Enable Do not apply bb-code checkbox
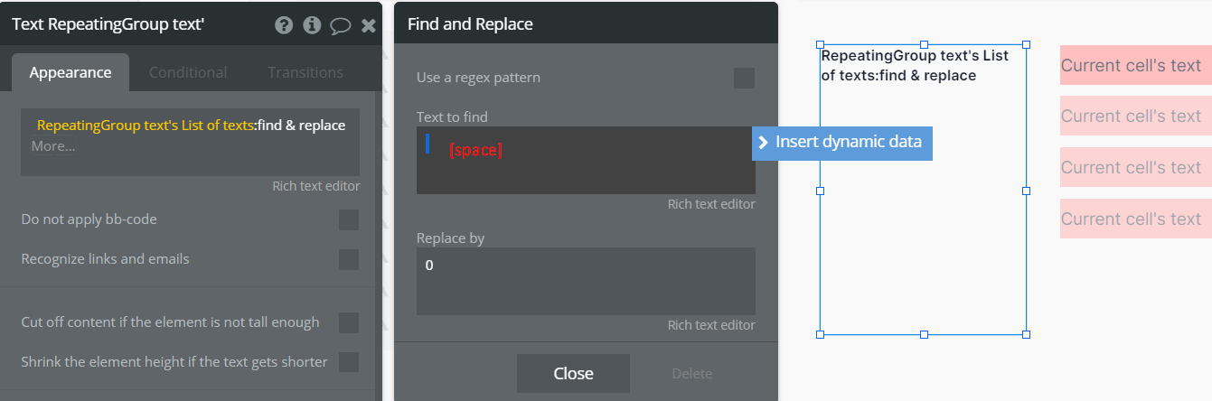This screenshot has width=1212, height=401. 349,219
